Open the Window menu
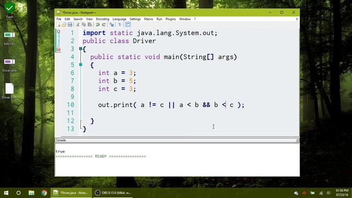352x198 pixels. click(x=185, y=19)
